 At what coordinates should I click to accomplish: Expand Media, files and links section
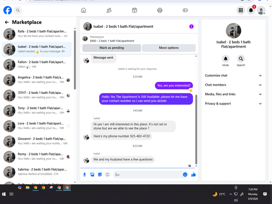click(x=233, y=94)
